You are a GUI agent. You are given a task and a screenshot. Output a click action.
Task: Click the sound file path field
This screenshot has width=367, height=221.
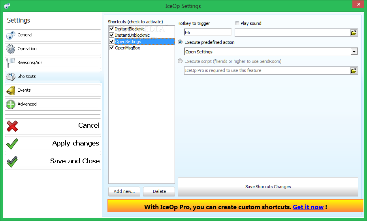click(293, 32)
